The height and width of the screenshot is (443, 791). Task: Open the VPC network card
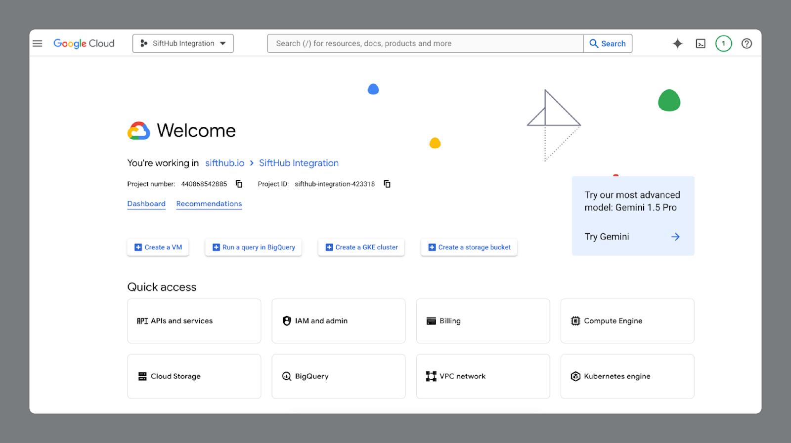(x=483, y=376)
